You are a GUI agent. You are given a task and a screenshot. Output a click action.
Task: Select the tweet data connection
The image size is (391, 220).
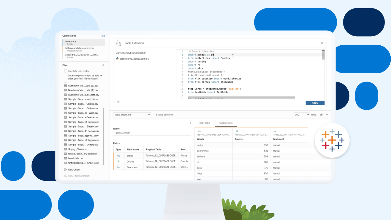pyautogui.click(x=84, y=42)
